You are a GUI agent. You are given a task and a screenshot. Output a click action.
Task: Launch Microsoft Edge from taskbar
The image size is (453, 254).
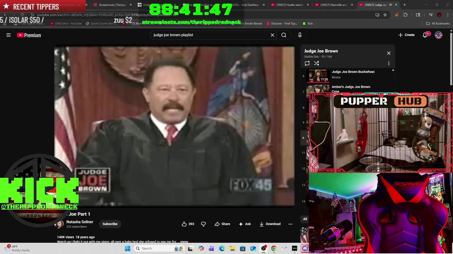click(x=222, y=248)
